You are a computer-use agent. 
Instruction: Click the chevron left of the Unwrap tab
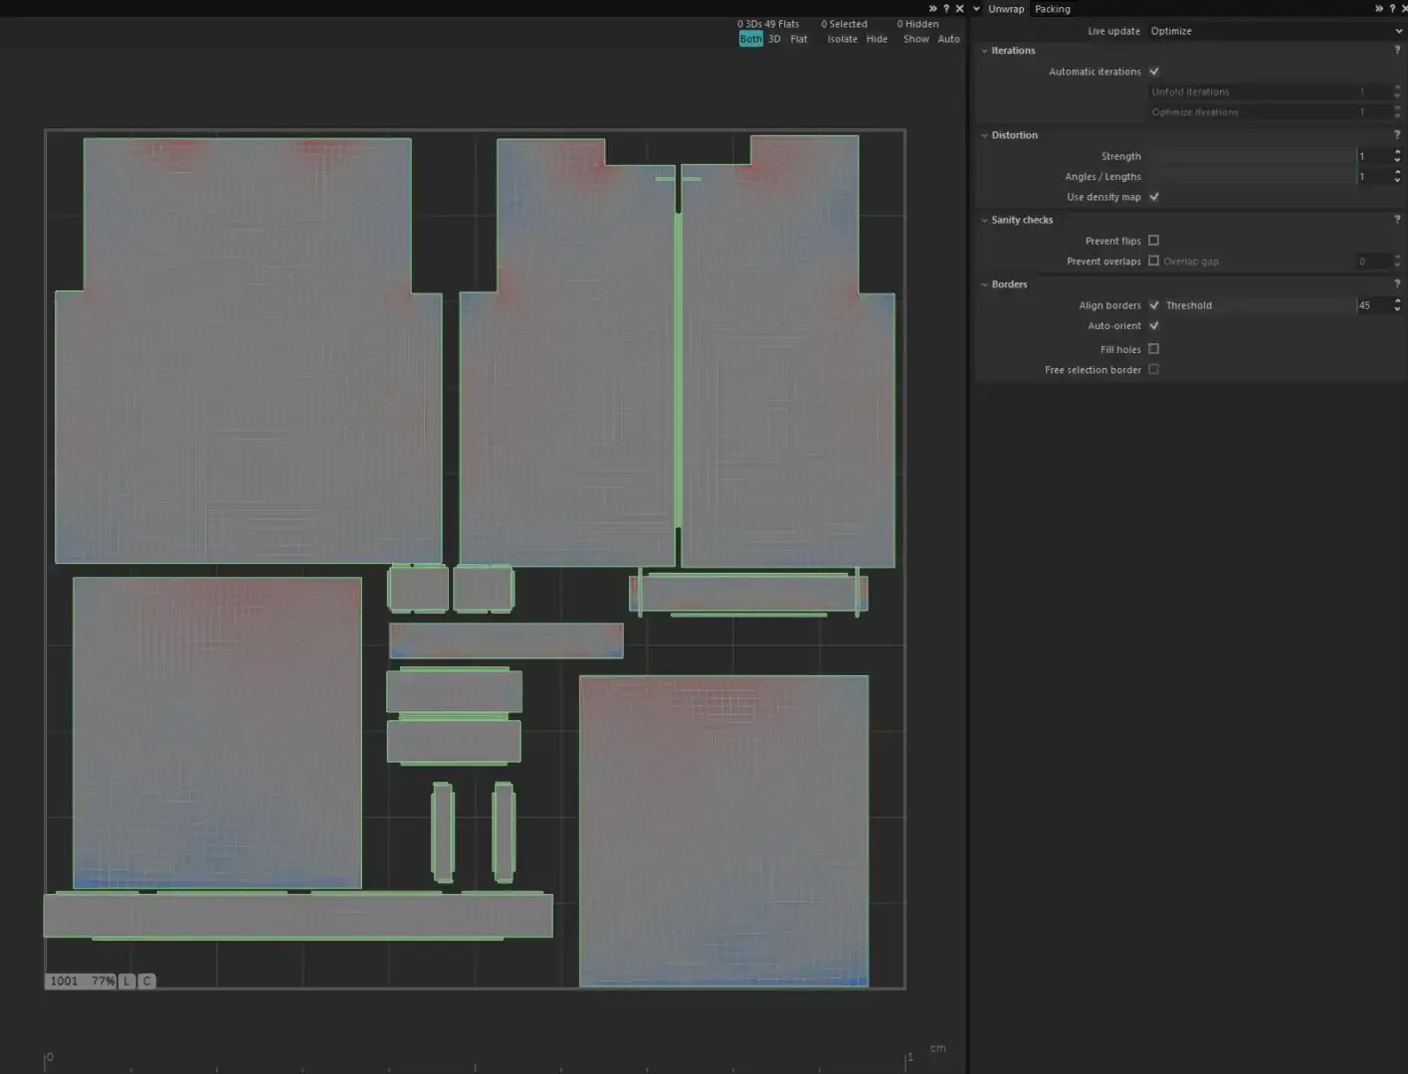[x=976, y=9]
